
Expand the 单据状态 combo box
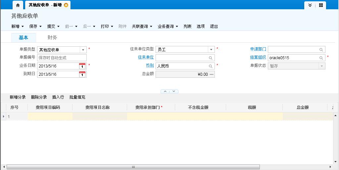click(x=322, y=66)
